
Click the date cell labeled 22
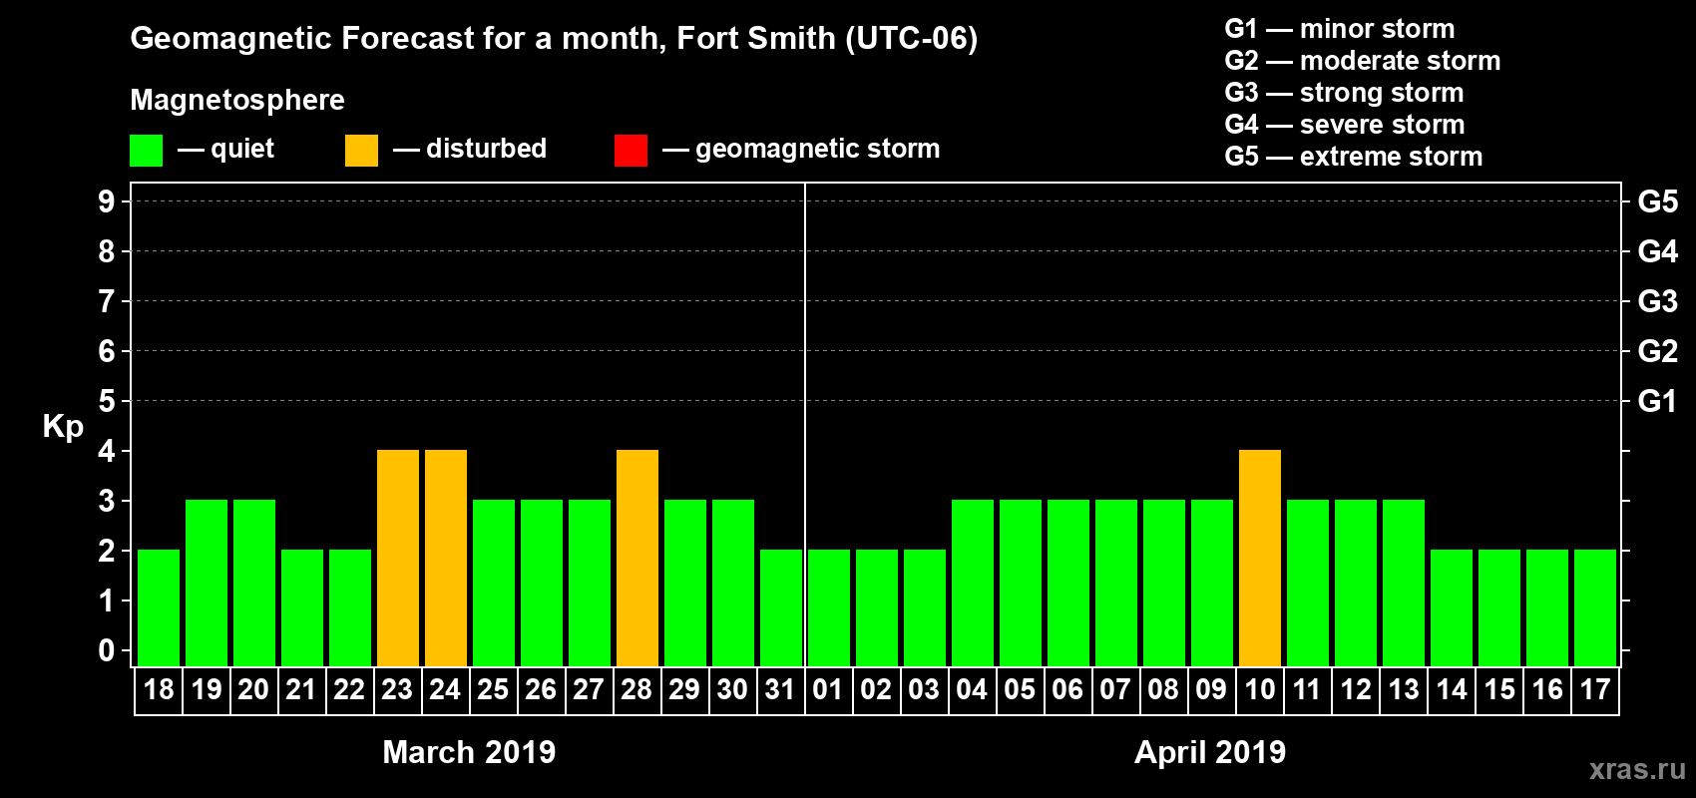point(350,690)
